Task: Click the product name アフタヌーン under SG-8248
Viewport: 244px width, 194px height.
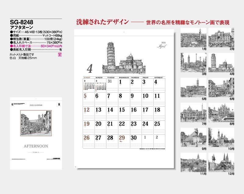Action: 21,27
